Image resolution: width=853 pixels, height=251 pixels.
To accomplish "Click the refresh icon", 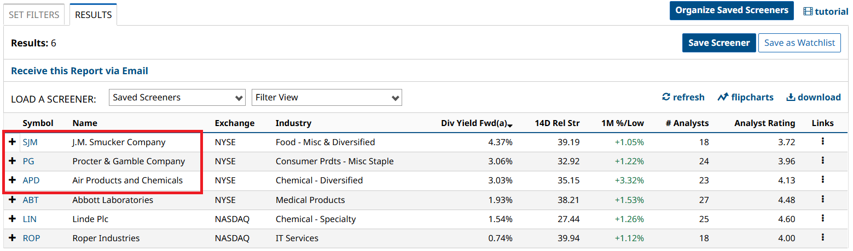I will click(x=666, y=97).
